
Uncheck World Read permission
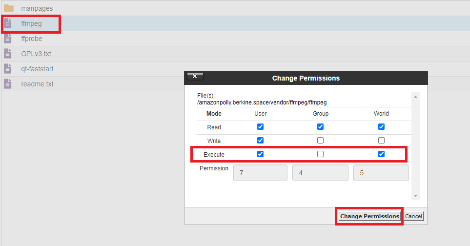click(x=381, y=127)
